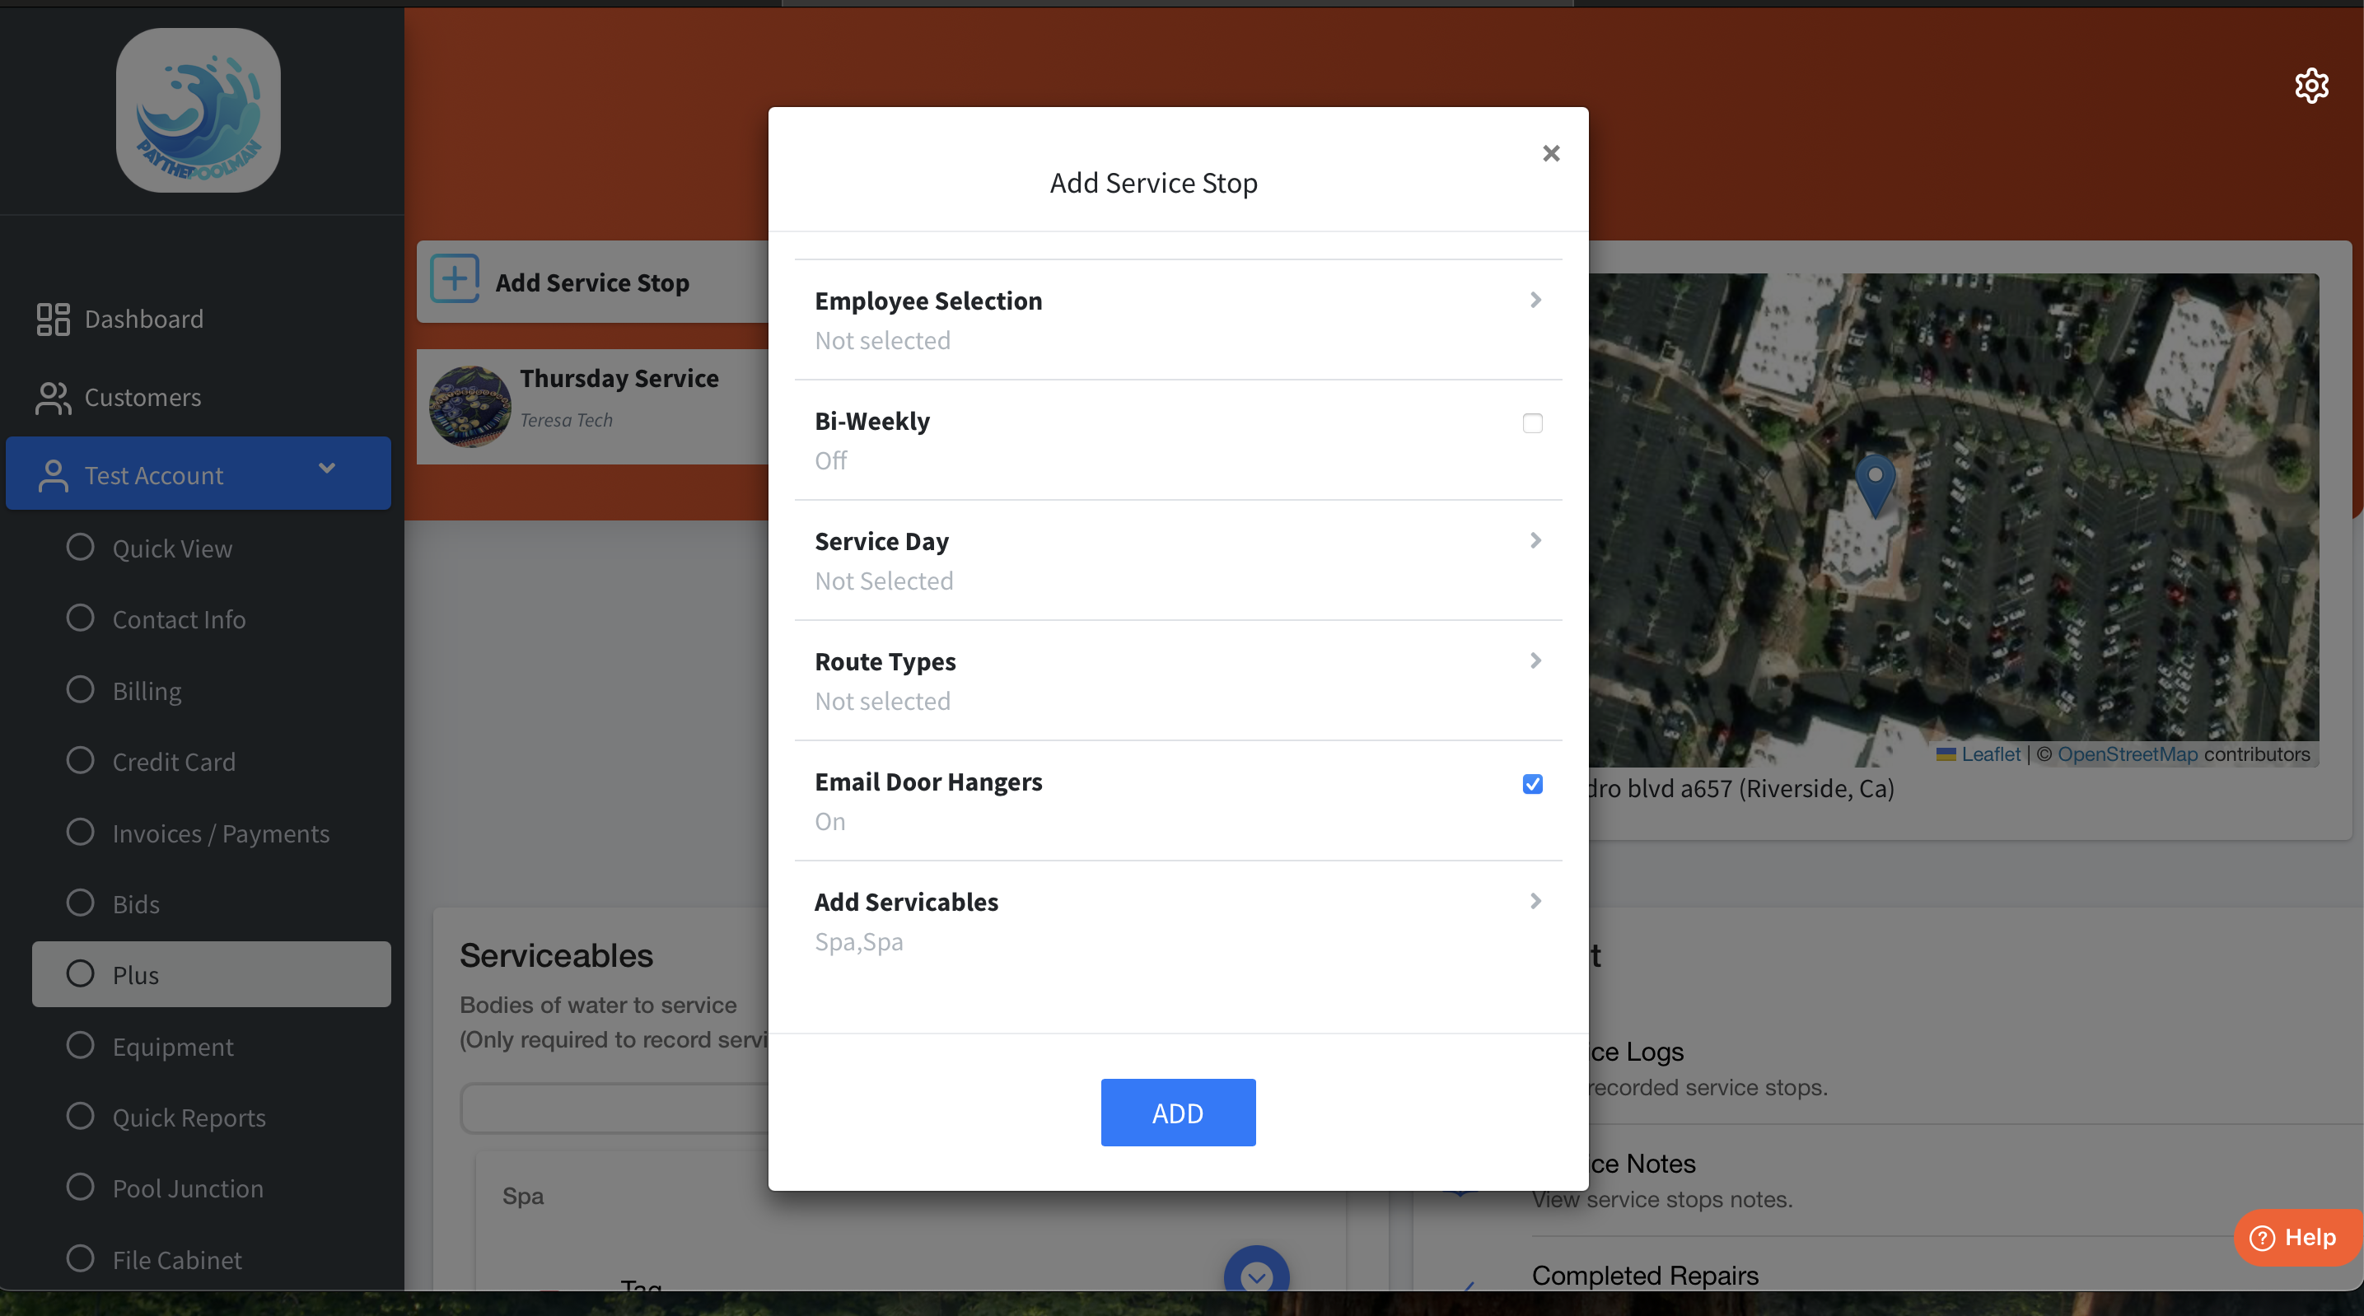Click the plus icon beside Add Service Stop
2364x1316 pixels.
(454, 279)
